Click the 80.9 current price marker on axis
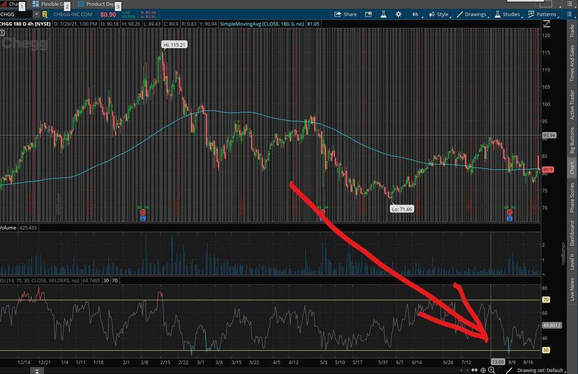578x374 pixels. point(547,169)
